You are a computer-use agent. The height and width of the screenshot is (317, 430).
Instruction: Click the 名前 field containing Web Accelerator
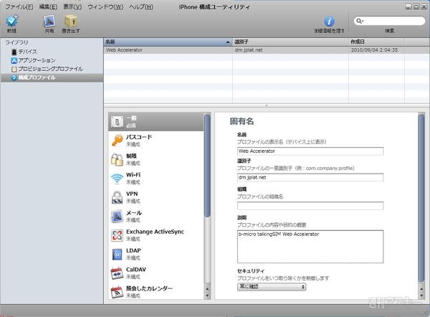(310, 151)
